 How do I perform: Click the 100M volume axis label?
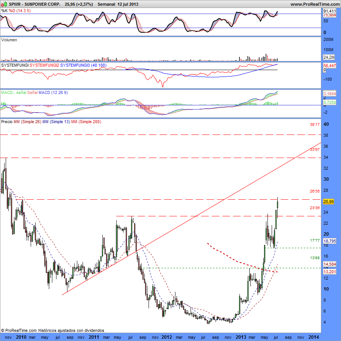point(328,50)
